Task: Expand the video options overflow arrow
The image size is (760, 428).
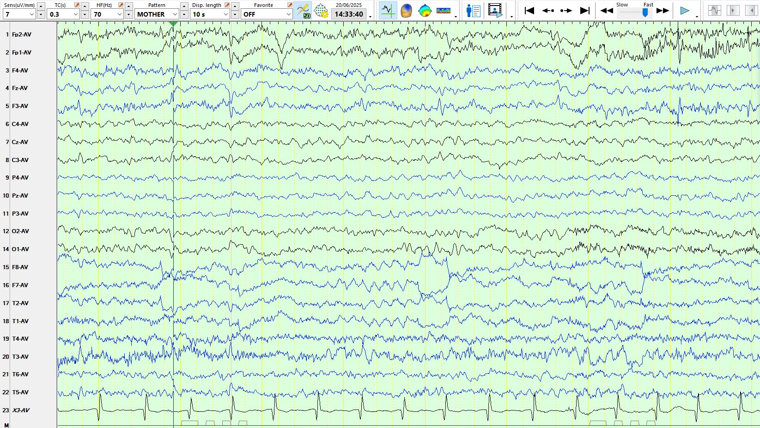Action: [511, 17]
